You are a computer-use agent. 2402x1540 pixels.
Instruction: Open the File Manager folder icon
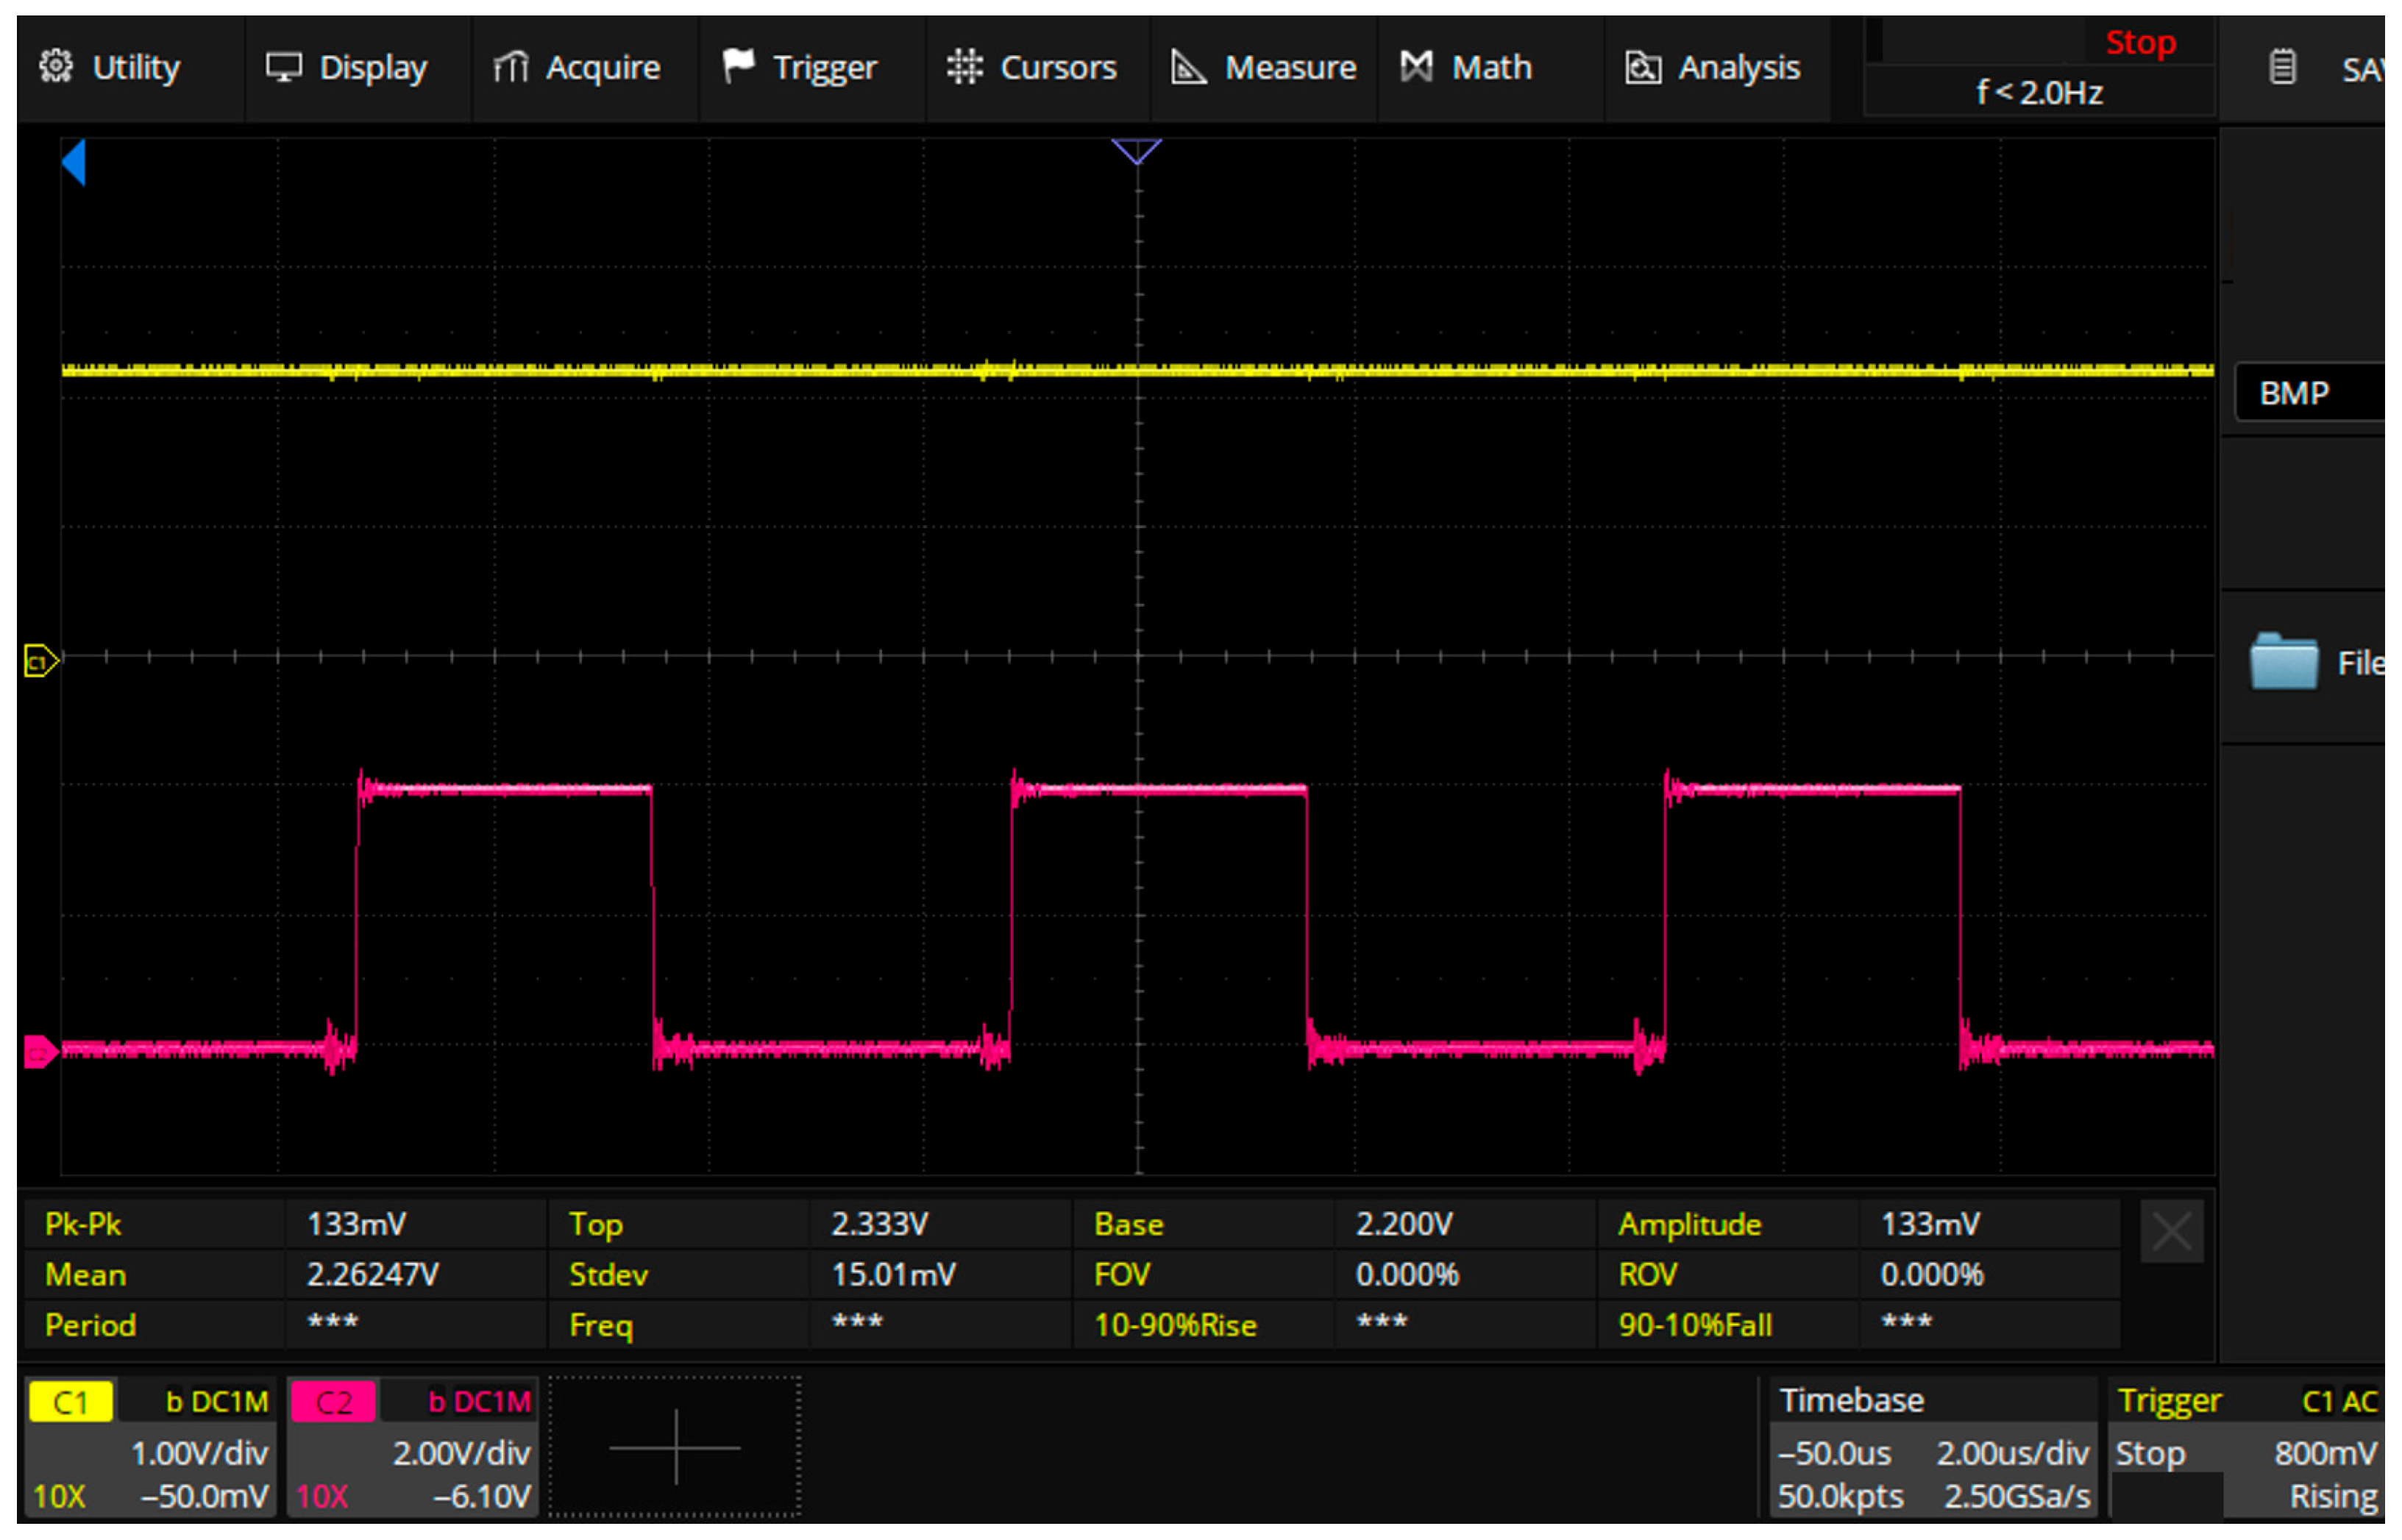(x=2284, y=662)
